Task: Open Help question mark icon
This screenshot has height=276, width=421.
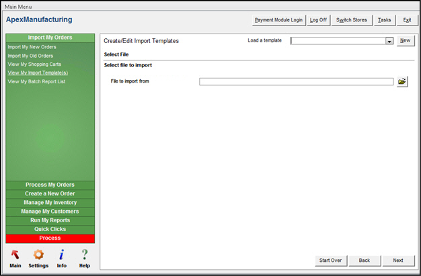Action: coord(85,255)
